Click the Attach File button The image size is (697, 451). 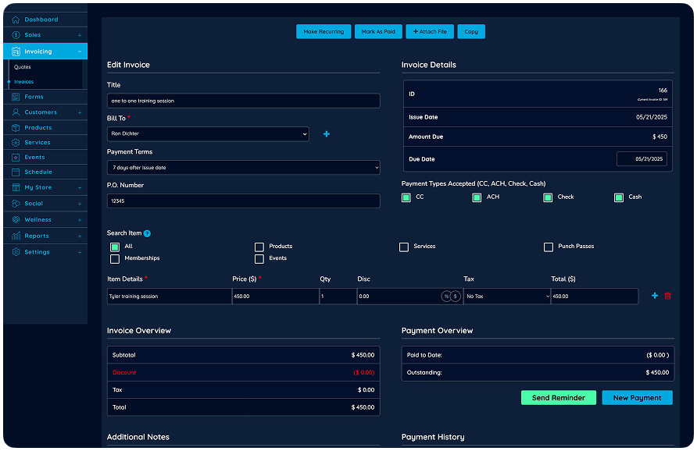430,31
